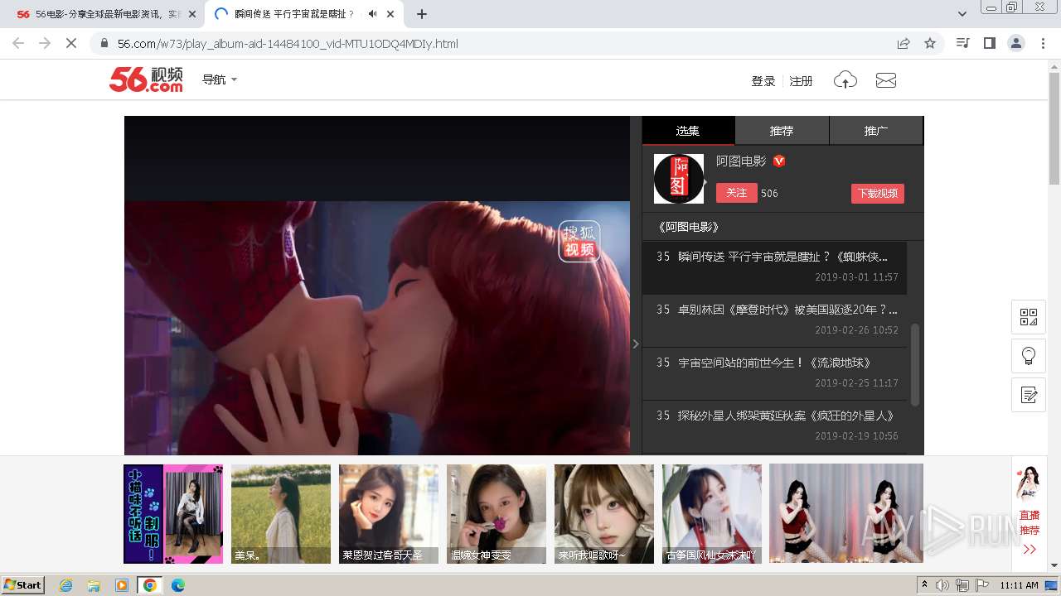Screen dimensions: 1061x596
Task: Click the 56.com site logo
Action: (x=146, y=79)
